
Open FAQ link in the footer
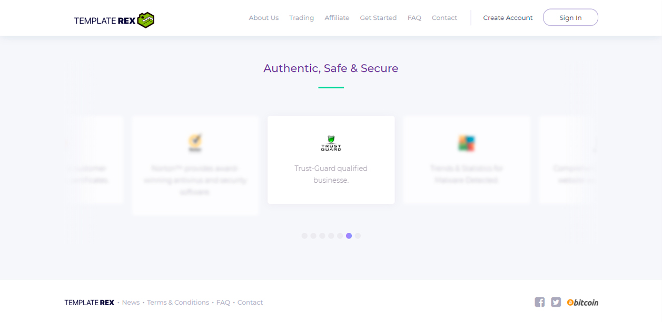[223, 303]
